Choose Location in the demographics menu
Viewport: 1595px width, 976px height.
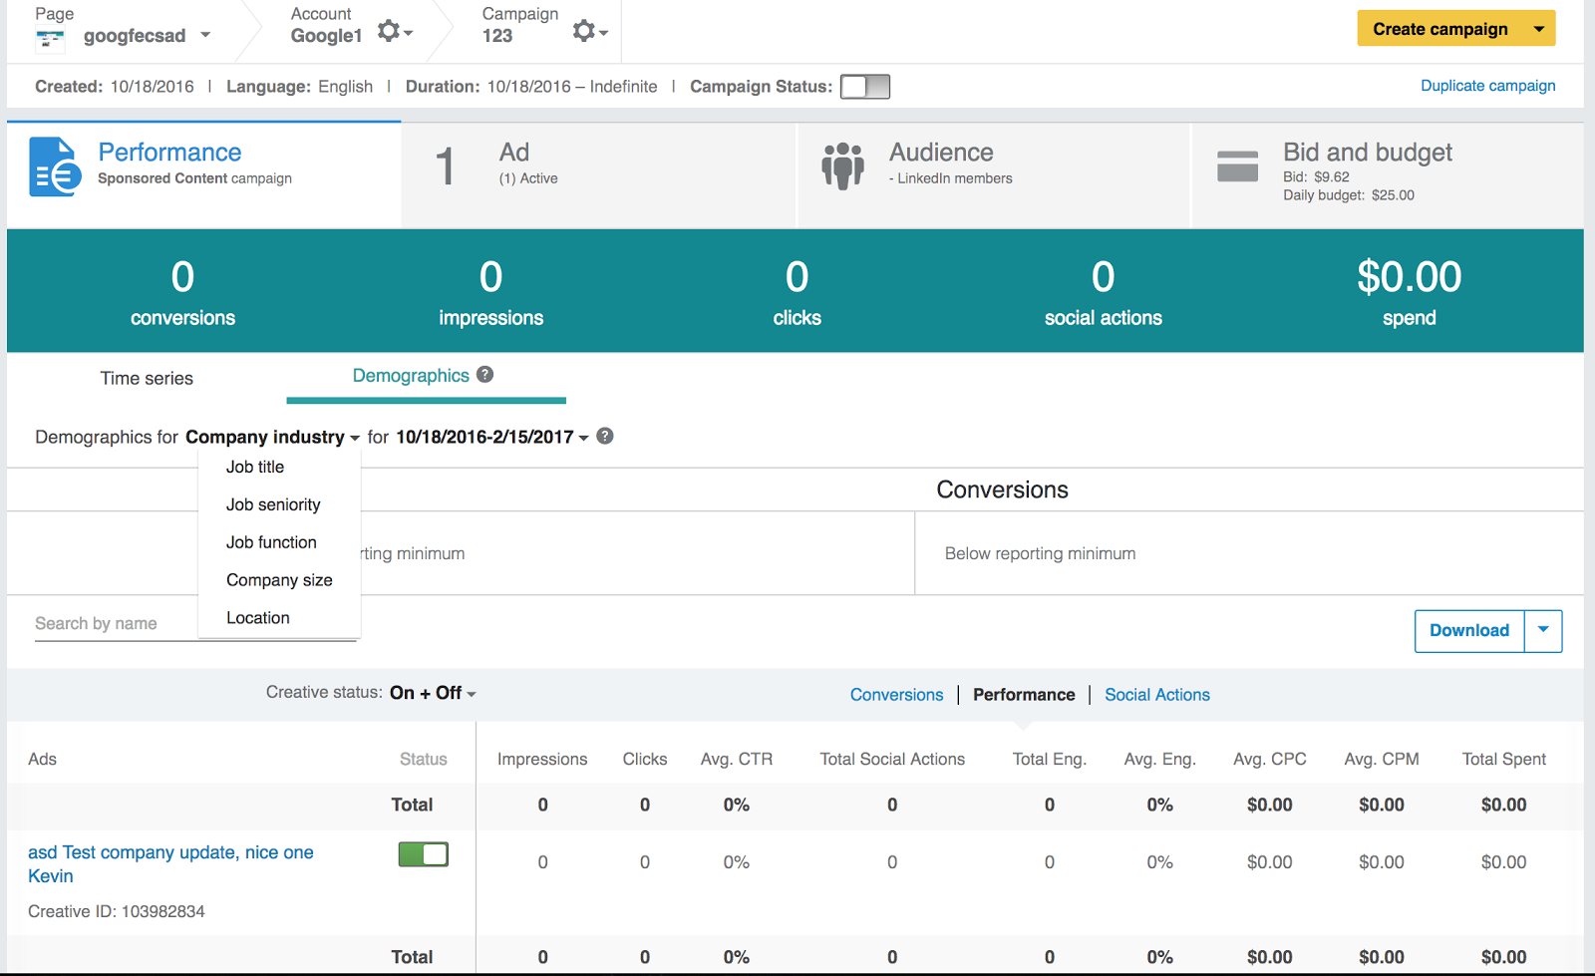coord(258,618)
